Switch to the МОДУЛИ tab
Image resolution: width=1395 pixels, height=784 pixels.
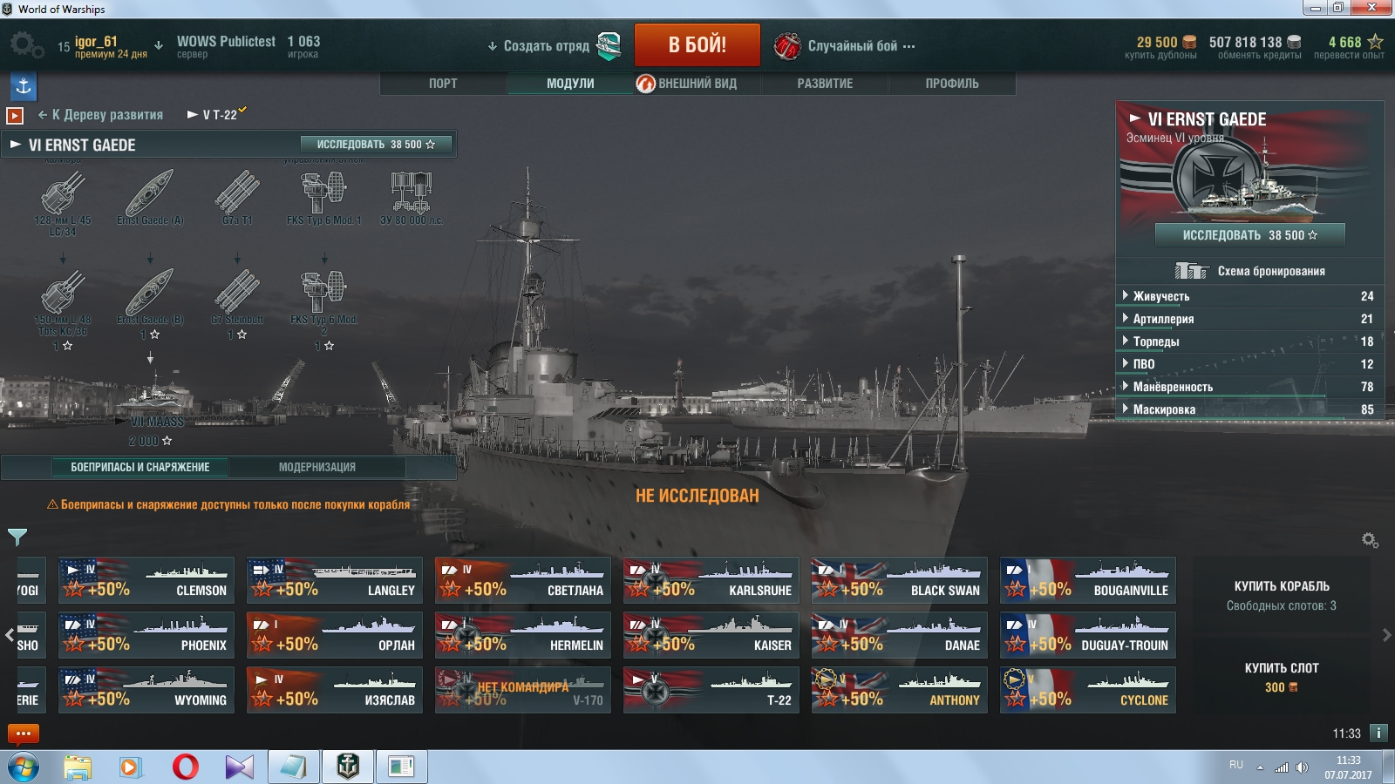570,84
